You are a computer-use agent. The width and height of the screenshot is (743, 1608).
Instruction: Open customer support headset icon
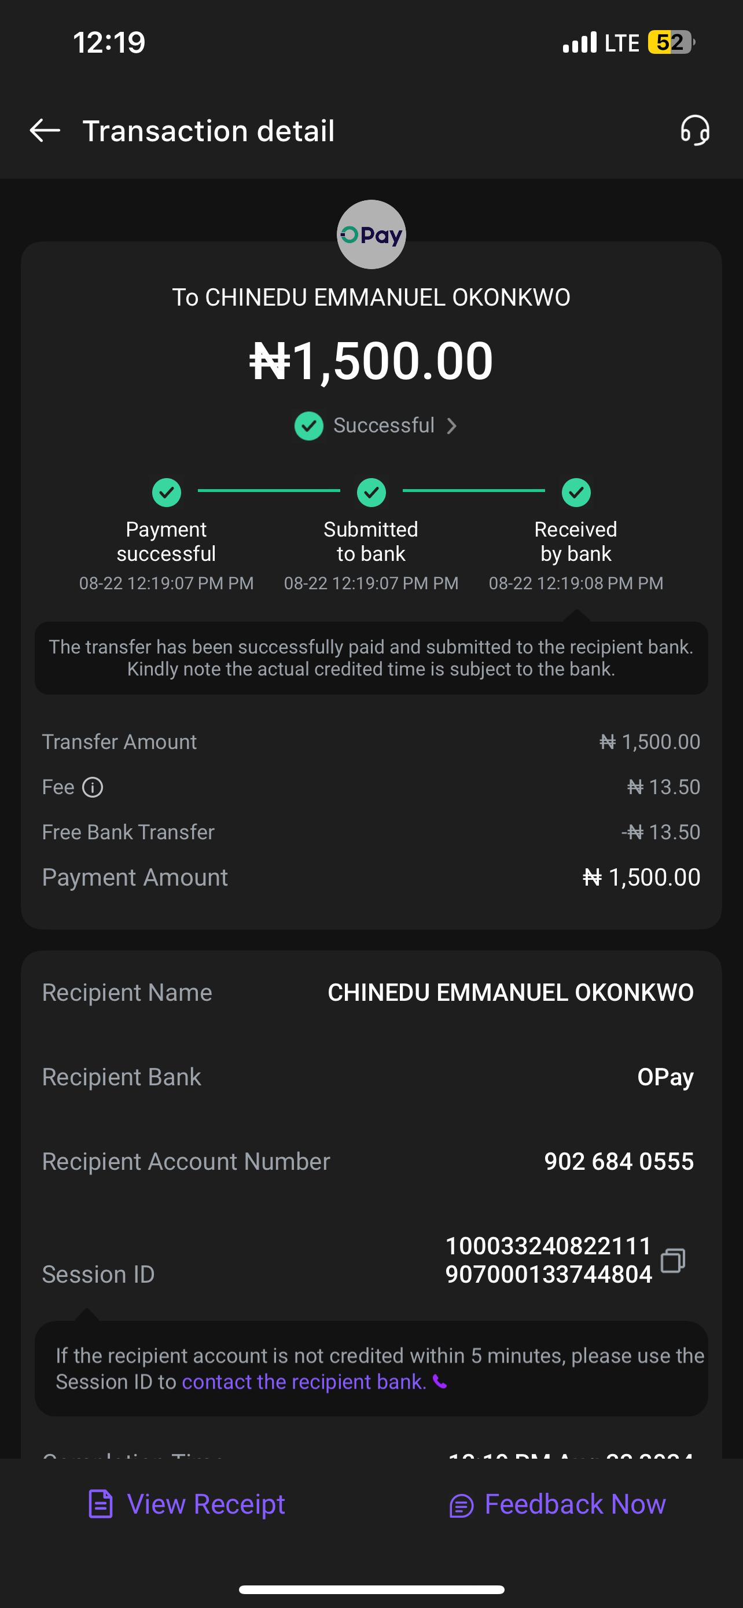695,130
